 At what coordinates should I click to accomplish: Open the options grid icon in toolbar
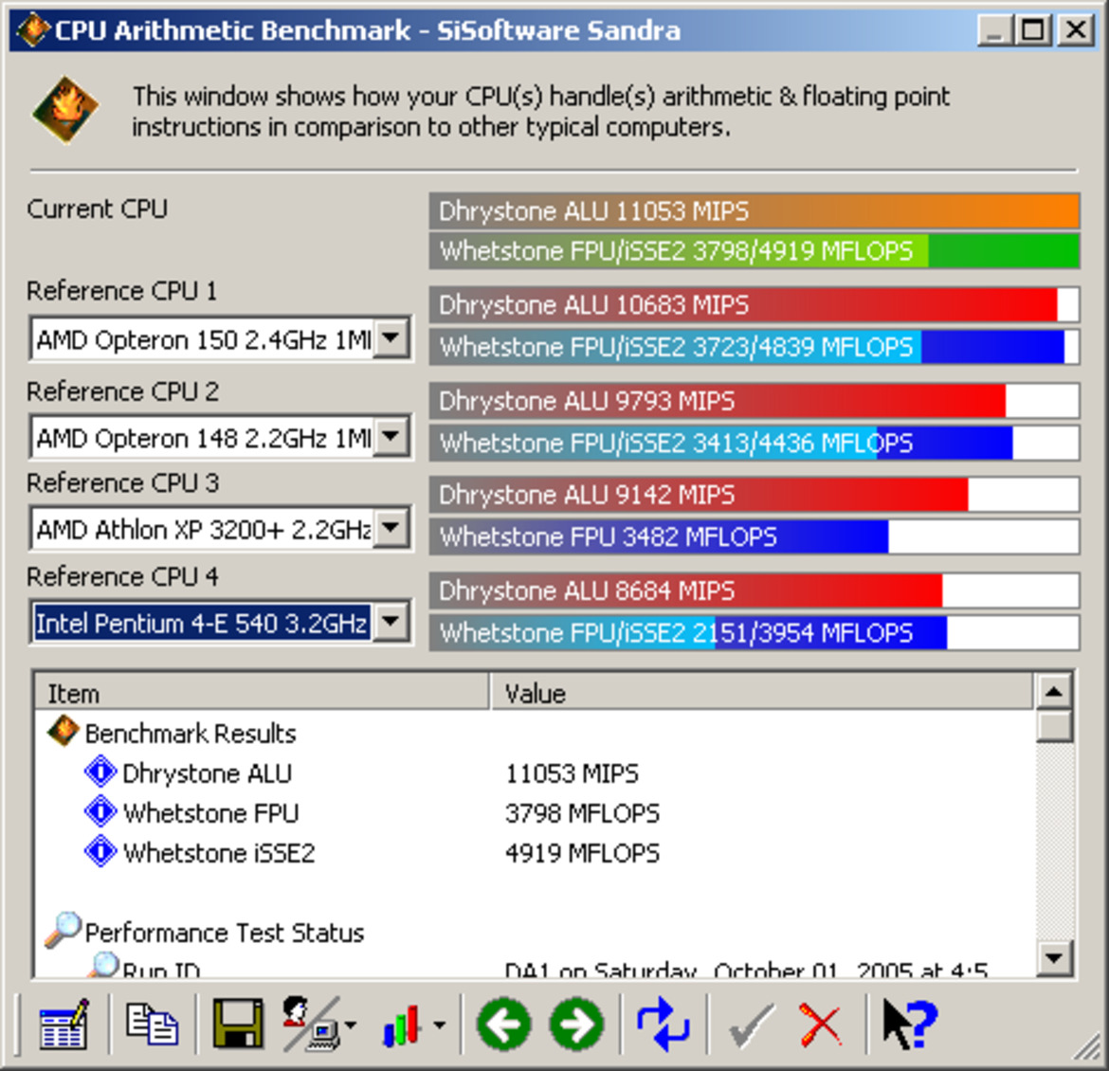pyautogui.click(x=64, y=1024)
